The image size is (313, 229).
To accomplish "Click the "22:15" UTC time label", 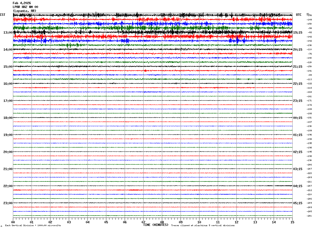I will point(297,84).
